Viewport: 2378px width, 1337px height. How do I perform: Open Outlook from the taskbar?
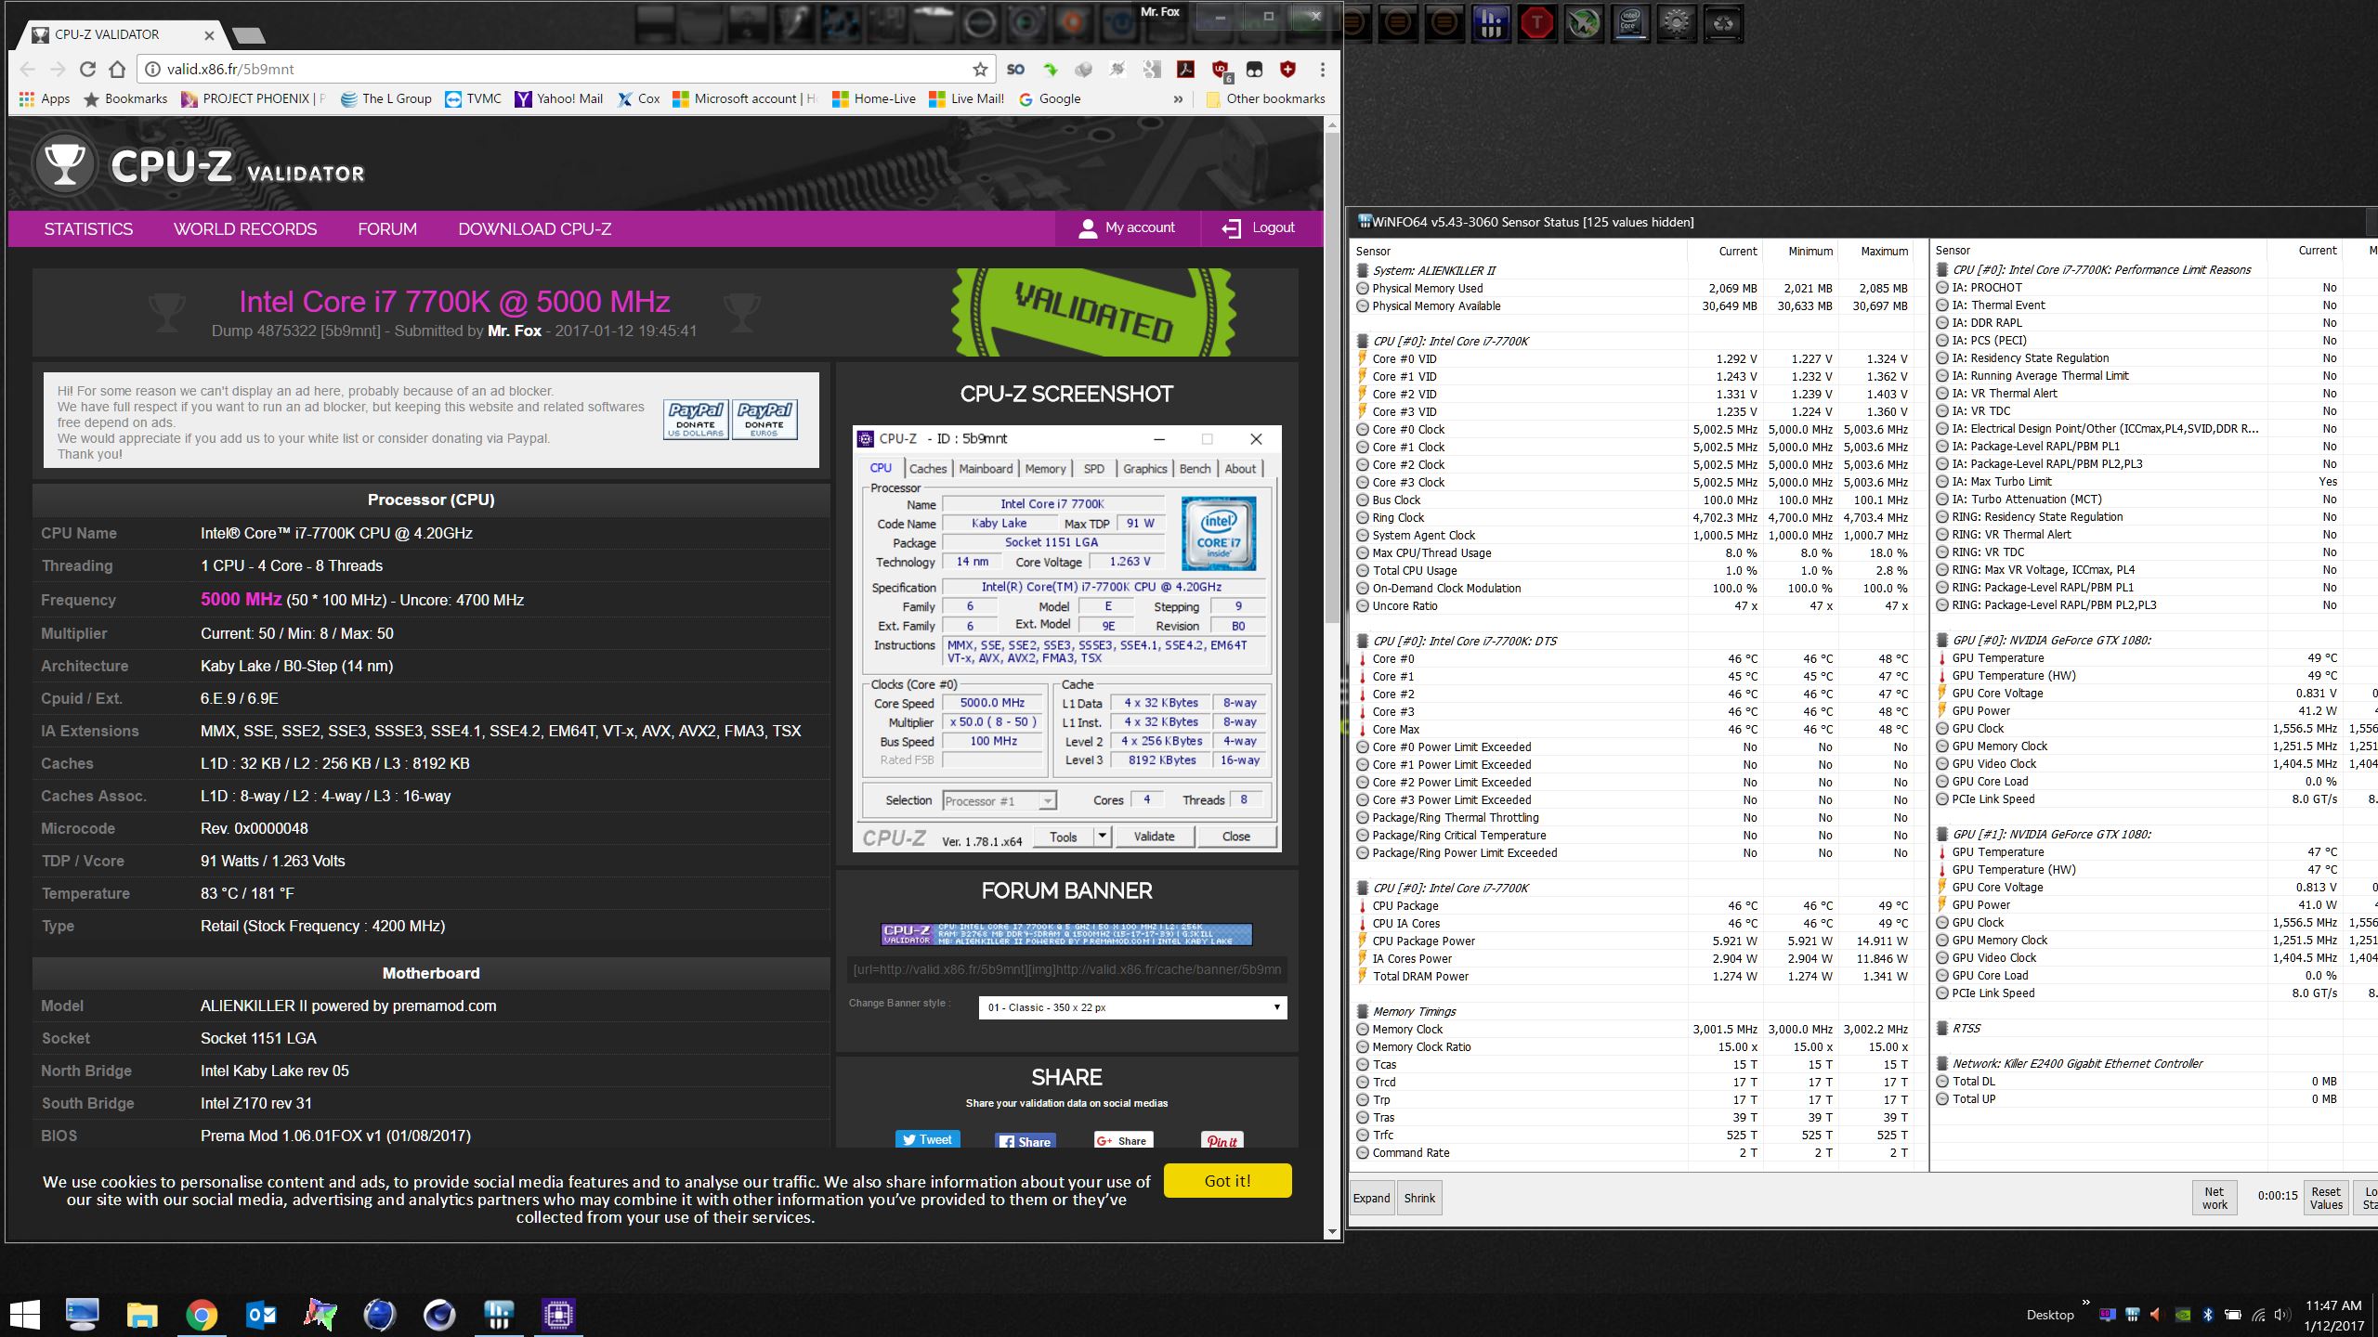click(x=261, y=1314)
